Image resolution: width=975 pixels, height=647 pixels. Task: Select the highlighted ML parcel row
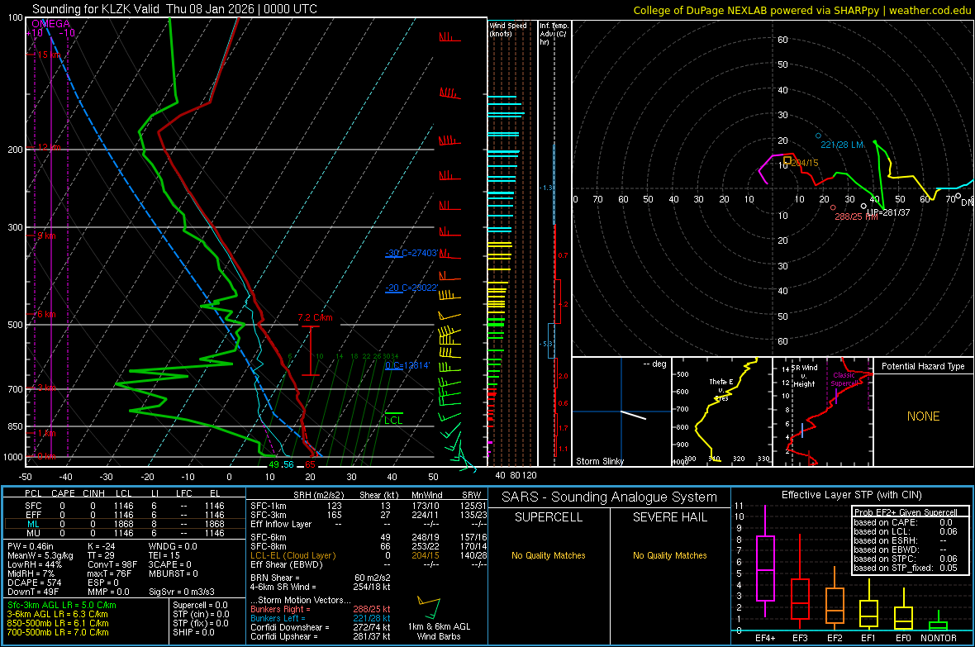coord(125,524)
